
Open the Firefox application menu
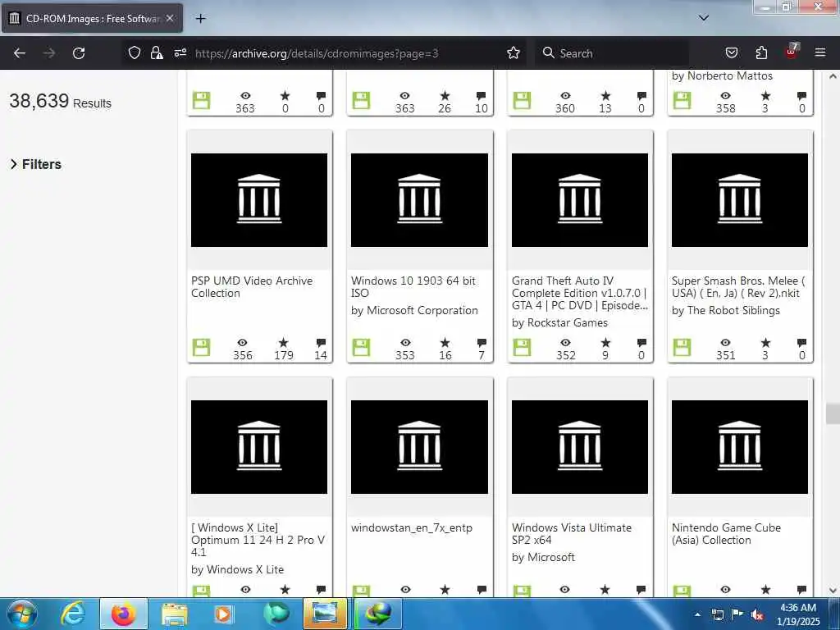click(x=820, y=52)
